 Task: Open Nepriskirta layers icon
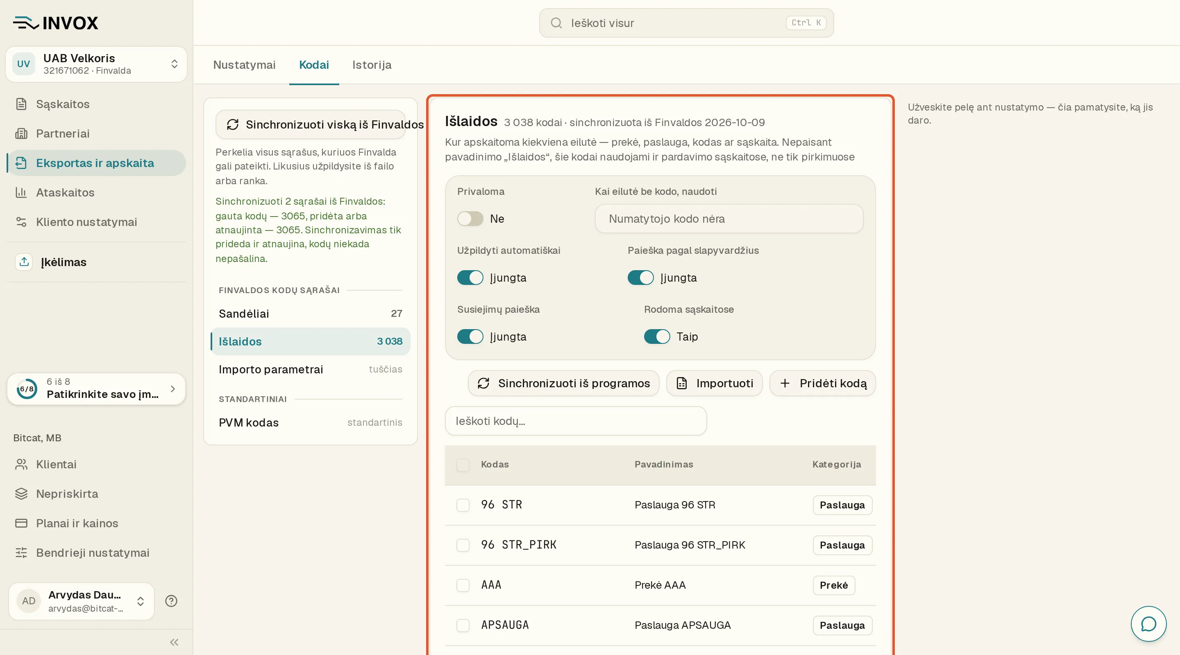pyautogui.click(x=21, y=493)
